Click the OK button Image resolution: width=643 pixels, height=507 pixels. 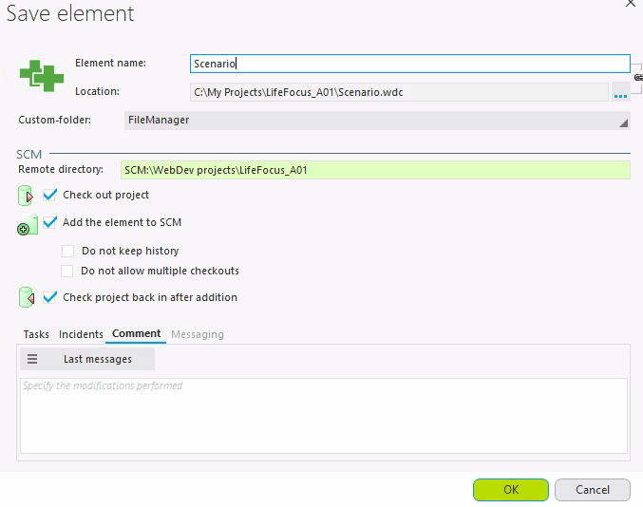[x=511, y=490]
